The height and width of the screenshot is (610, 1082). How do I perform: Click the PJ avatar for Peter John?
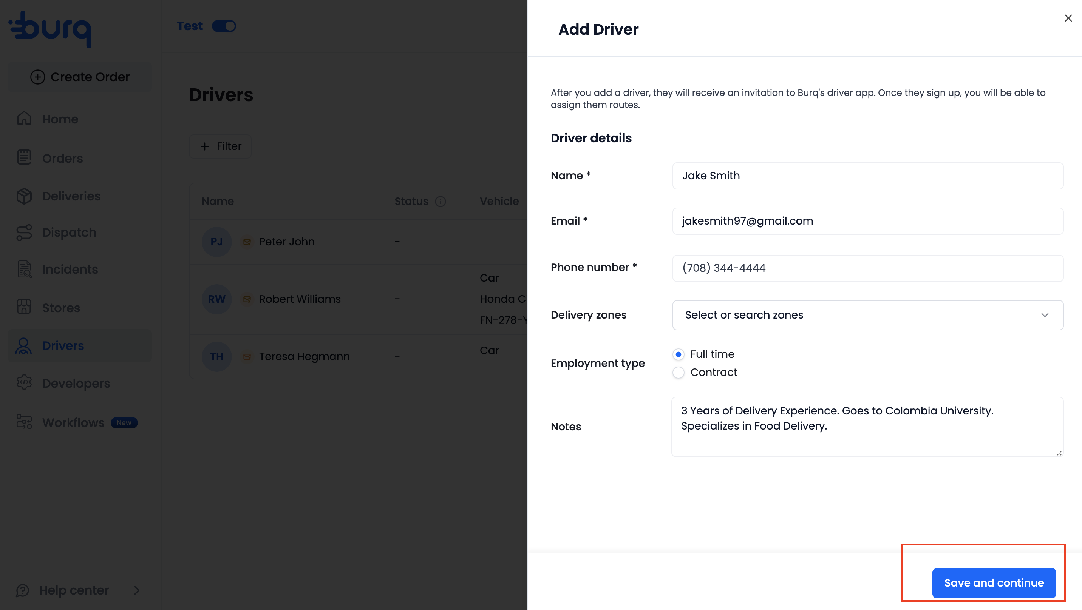pos(217,242)
